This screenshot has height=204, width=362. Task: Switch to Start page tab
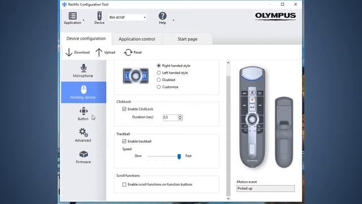[x=187, y=39]
